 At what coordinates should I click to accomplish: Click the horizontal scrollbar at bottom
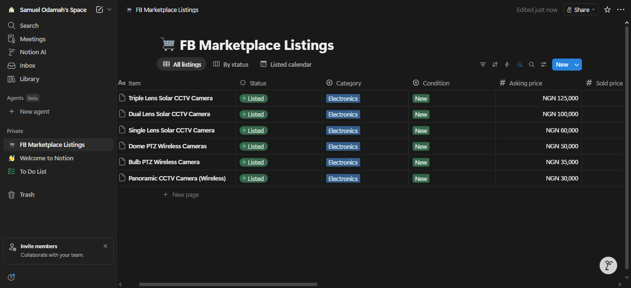(228, 284)
